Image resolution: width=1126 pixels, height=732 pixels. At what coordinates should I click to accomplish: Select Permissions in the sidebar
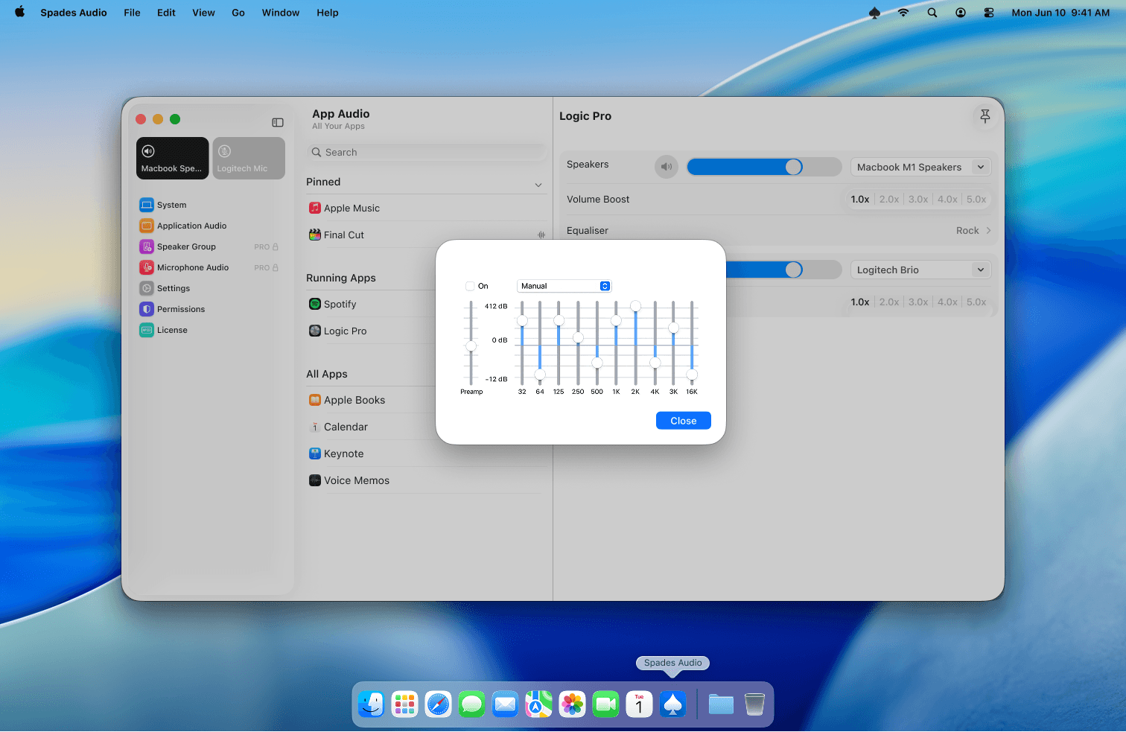(180, 309)
